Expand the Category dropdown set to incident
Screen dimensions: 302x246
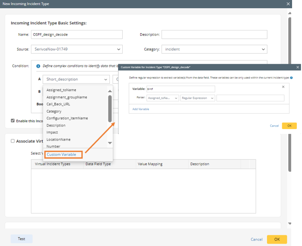(214, 49)
